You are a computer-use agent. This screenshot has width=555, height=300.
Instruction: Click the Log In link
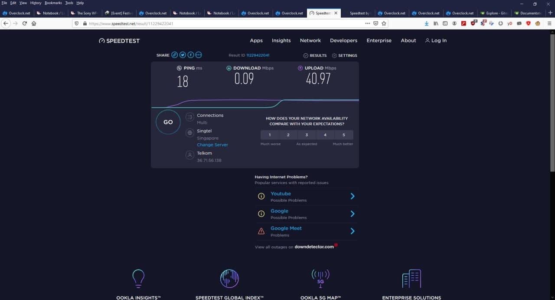pyautogui.click(x=436, y=41)
